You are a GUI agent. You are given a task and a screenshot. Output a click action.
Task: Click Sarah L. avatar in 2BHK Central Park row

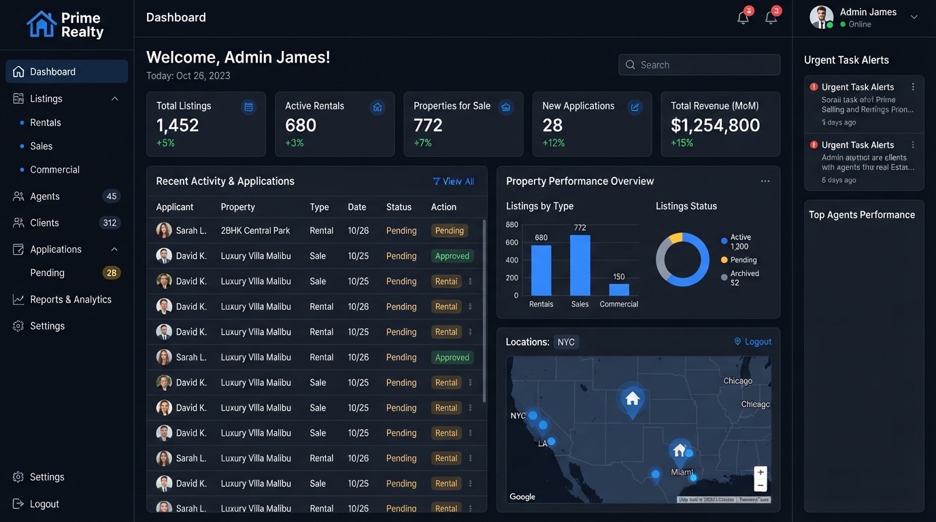[164, 230]
